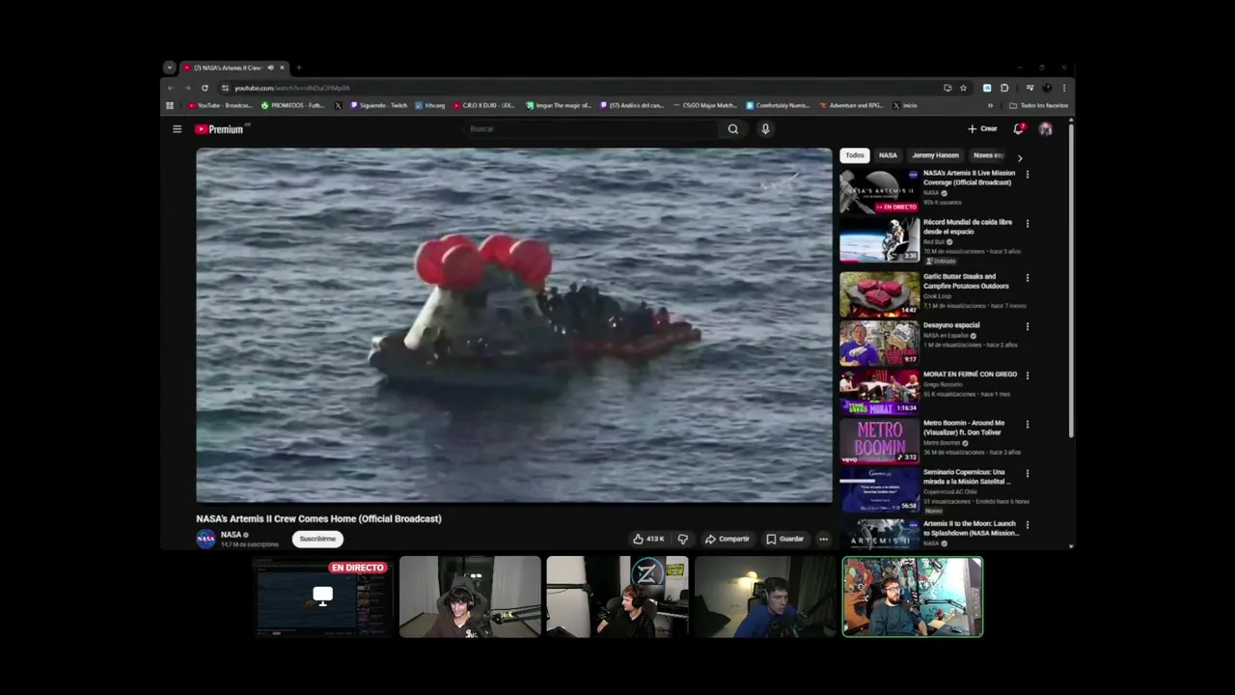Open options for Artemis II Live Mission Coverage
This screenshot has height=695, width=1235.
click(1027, 175)
